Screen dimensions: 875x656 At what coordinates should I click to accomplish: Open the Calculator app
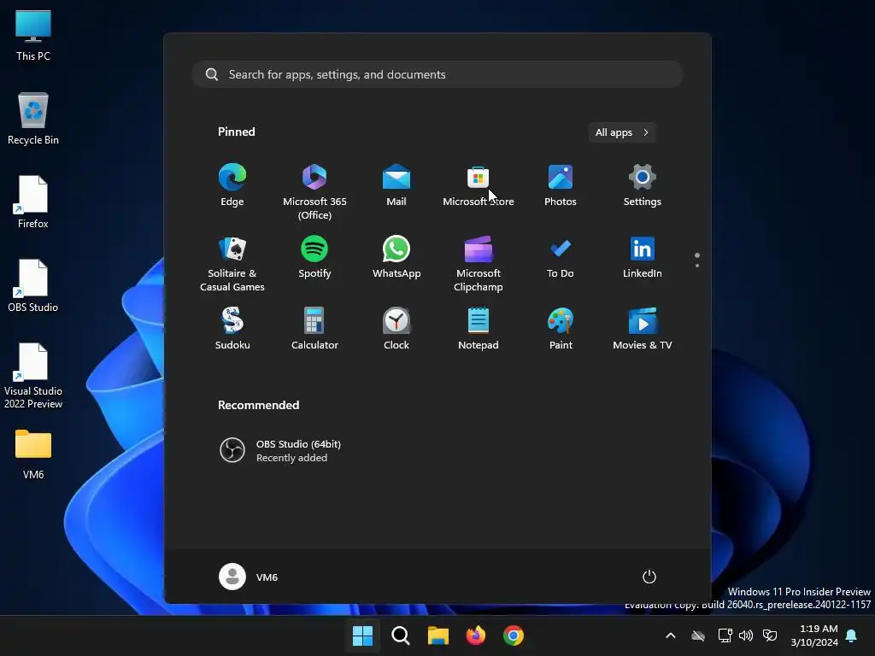click(x=314, y=329)
